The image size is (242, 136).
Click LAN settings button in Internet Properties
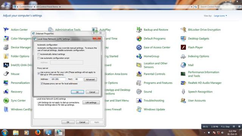point(91,102)
